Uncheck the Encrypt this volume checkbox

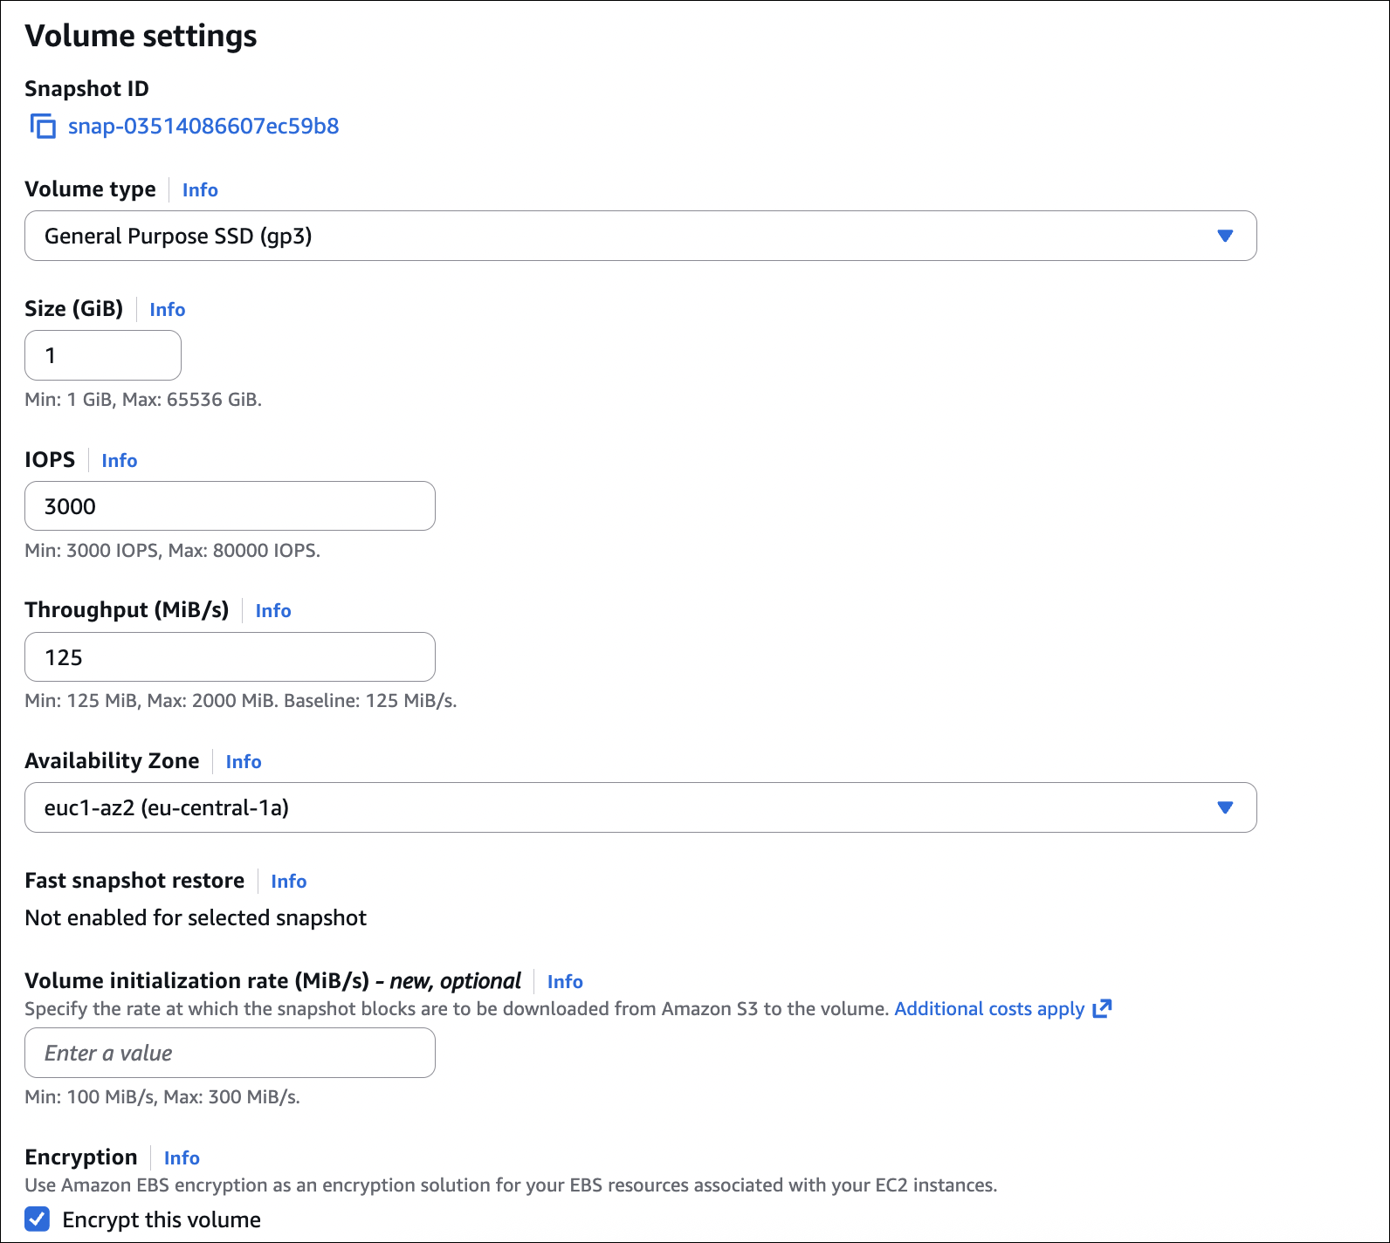click(x=38, y=1219)
